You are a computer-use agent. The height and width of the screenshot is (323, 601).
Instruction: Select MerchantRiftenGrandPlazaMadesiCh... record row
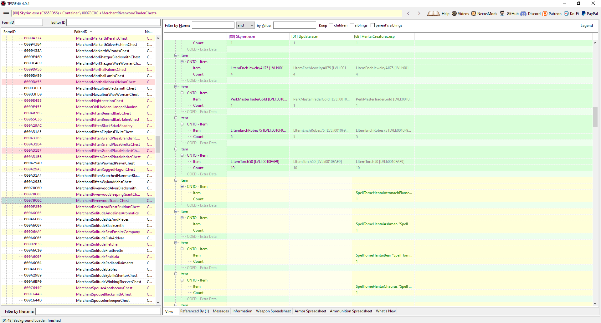pos(78,151)
